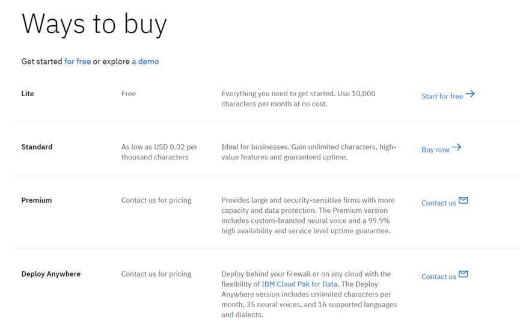Select the Deploy Anywhere plan name
The width and height of the screenshot is (520, 327).
click(51, 274)
